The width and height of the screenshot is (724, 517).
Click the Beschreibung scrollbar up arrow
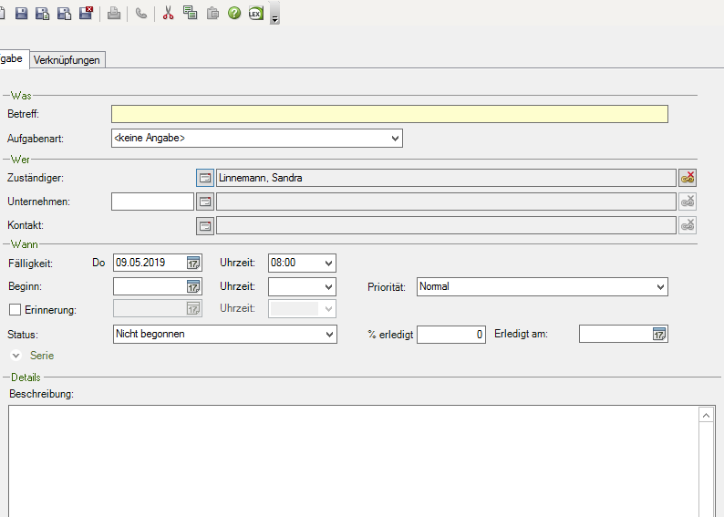(707, 415)
